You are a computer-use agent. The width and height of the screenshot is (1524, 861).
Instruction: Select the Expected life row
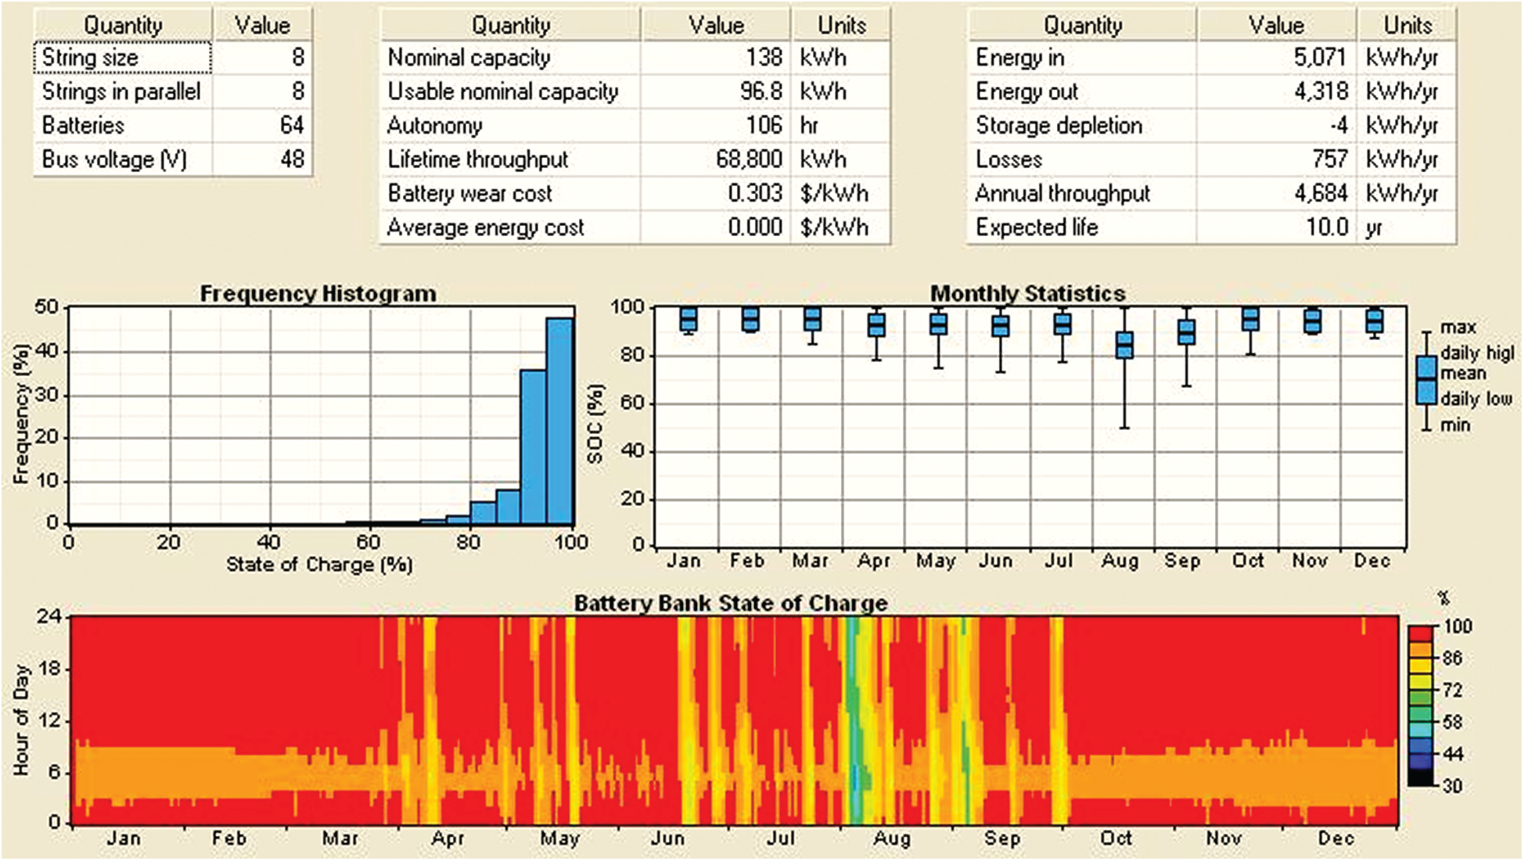click(1037, 228)
